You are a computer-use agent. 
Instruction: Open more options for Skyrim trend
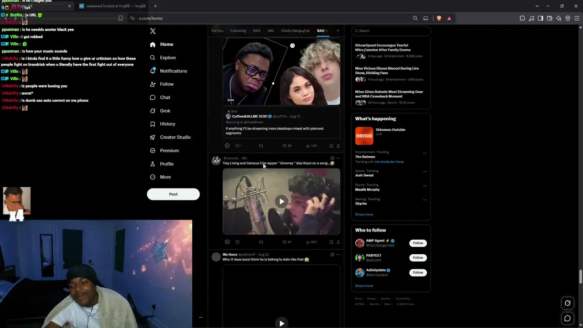pos(424,200)
